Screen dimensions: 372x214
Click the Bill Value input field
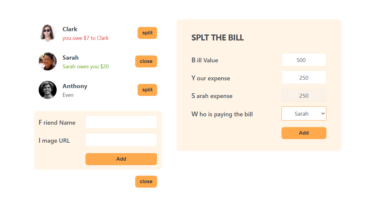304,60
